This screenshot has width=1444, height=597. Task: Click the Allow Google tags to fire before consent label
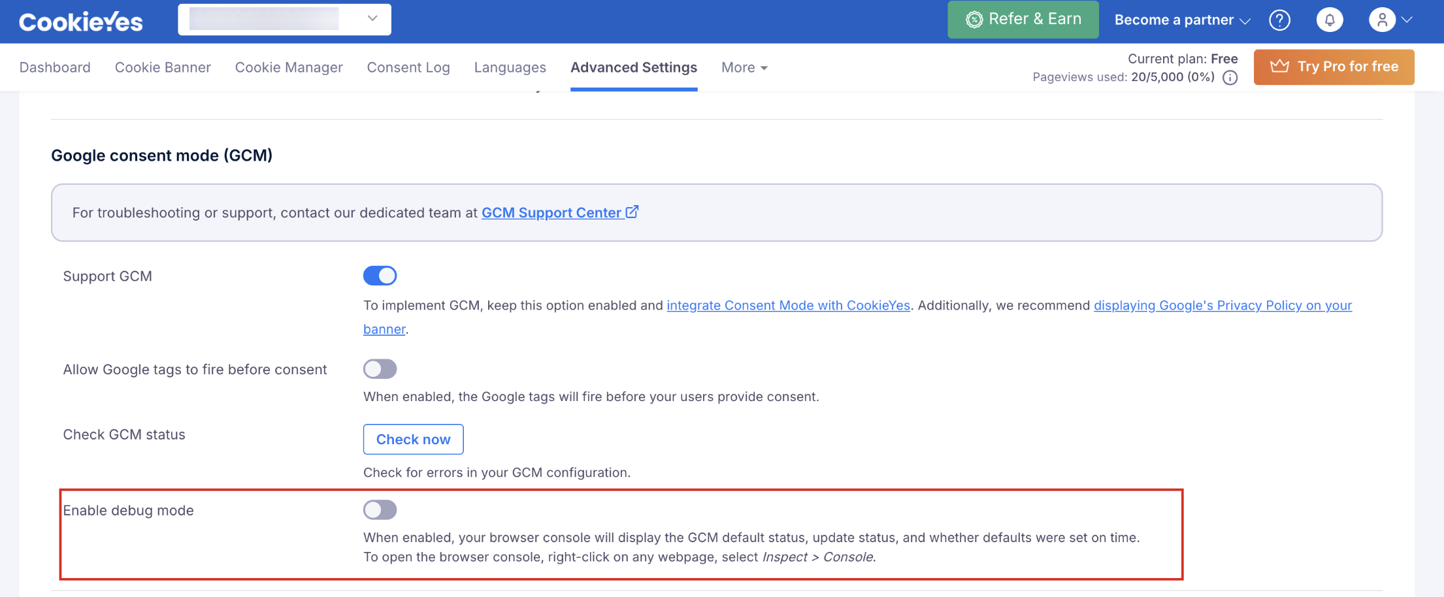pos(195,370)
